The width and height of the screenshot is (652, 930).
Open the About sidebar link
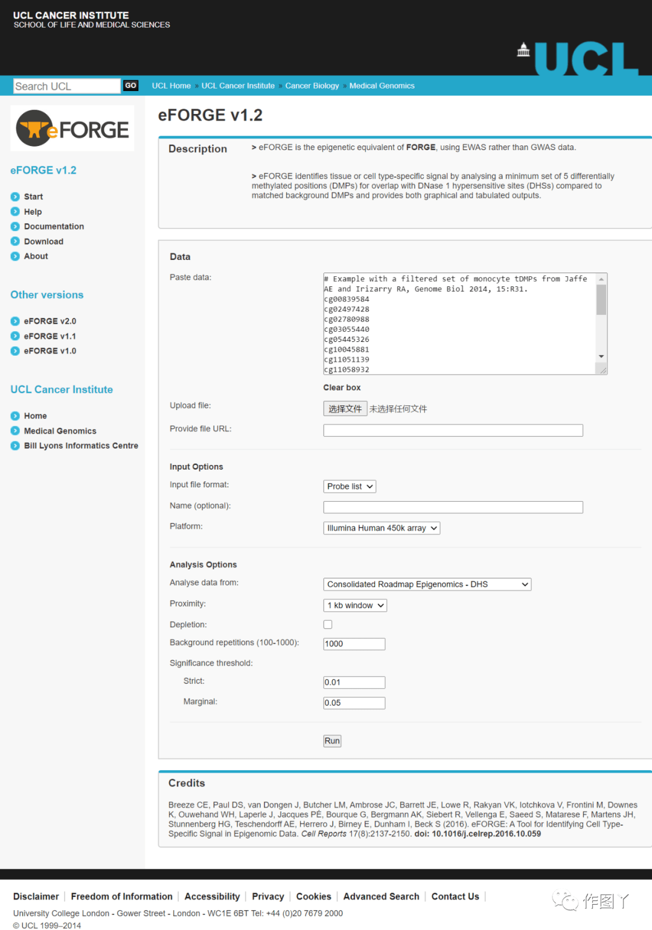[x=36, y=256]
